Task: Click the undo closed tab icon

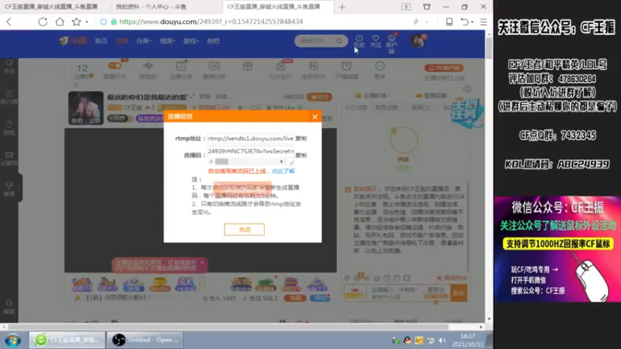Action: point(464,22)
